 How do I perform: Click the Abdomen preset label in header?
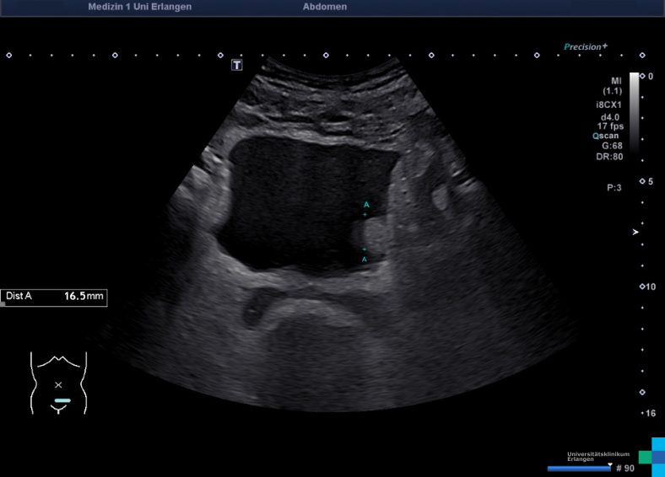(324, 7)
